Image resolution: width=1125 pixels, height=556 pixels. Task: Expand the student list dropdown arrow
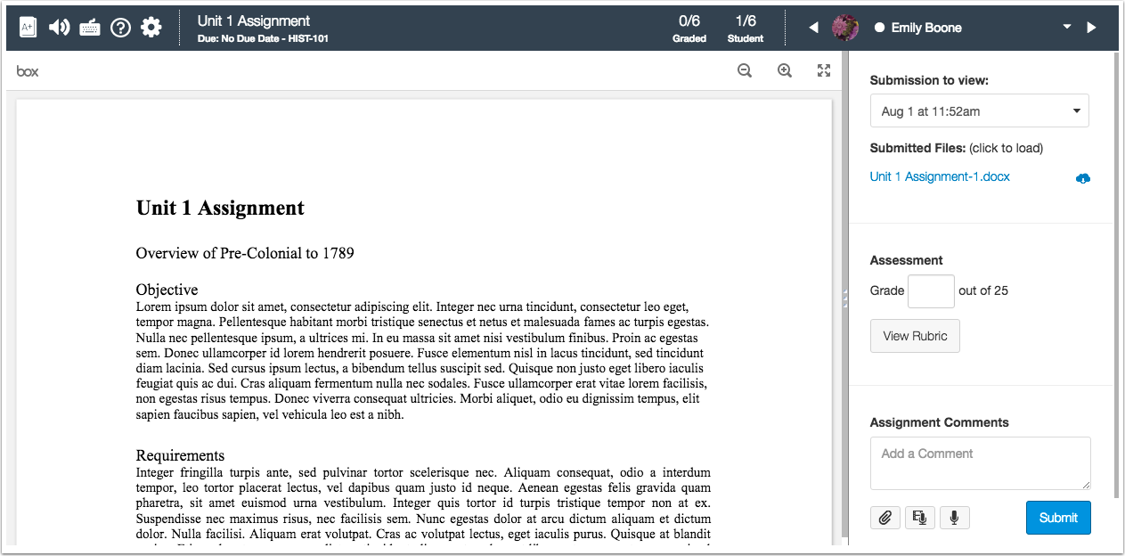[x=1067, y=28]
